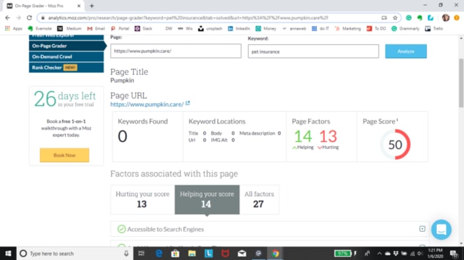Open the chat support bubble icon
Image resolution: width=464 pixels, height=260 pixels.
[x=441, y=229]
